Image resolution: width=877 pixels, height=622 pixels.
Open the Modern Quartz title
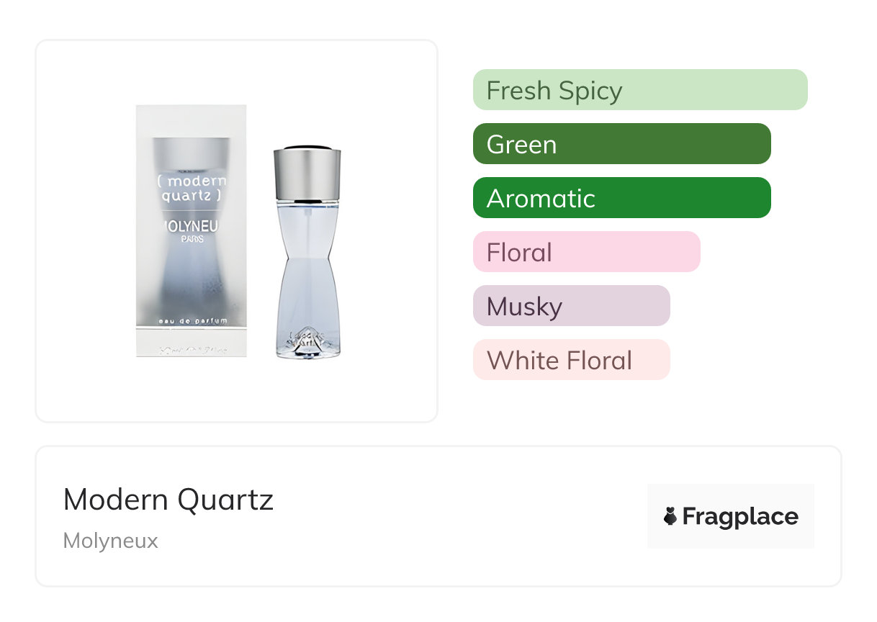point(168,500)
